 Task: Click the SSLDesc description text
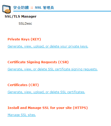(x=25, y=24)
